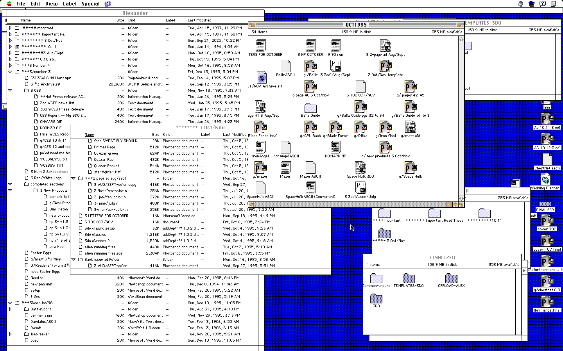Collapse the 3 CES folder

click(11, 91)
